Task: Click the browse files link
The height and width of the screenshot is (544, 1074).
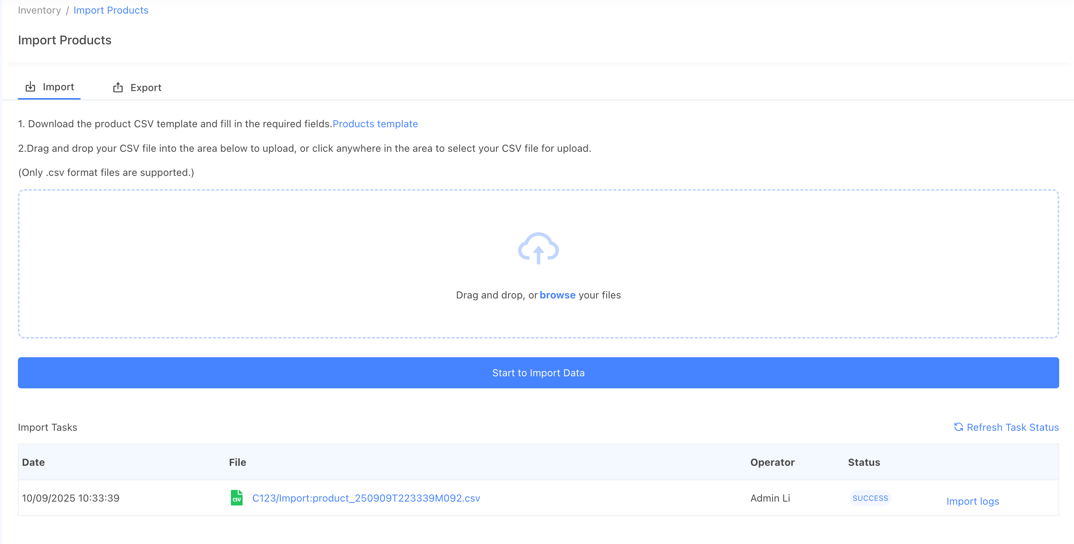Action: tap(557, 295)
